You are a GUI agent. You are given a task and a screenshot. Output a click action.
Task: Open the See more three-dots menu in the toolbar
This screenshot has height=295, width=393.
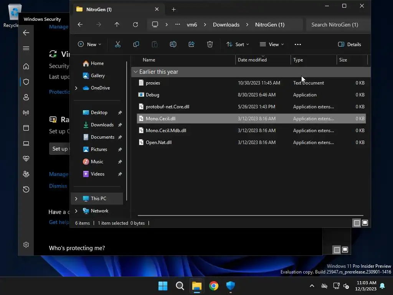coord(298,45)
